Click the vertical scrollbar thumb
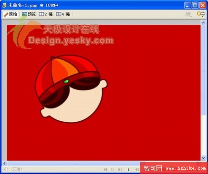 tap(203, 70)
